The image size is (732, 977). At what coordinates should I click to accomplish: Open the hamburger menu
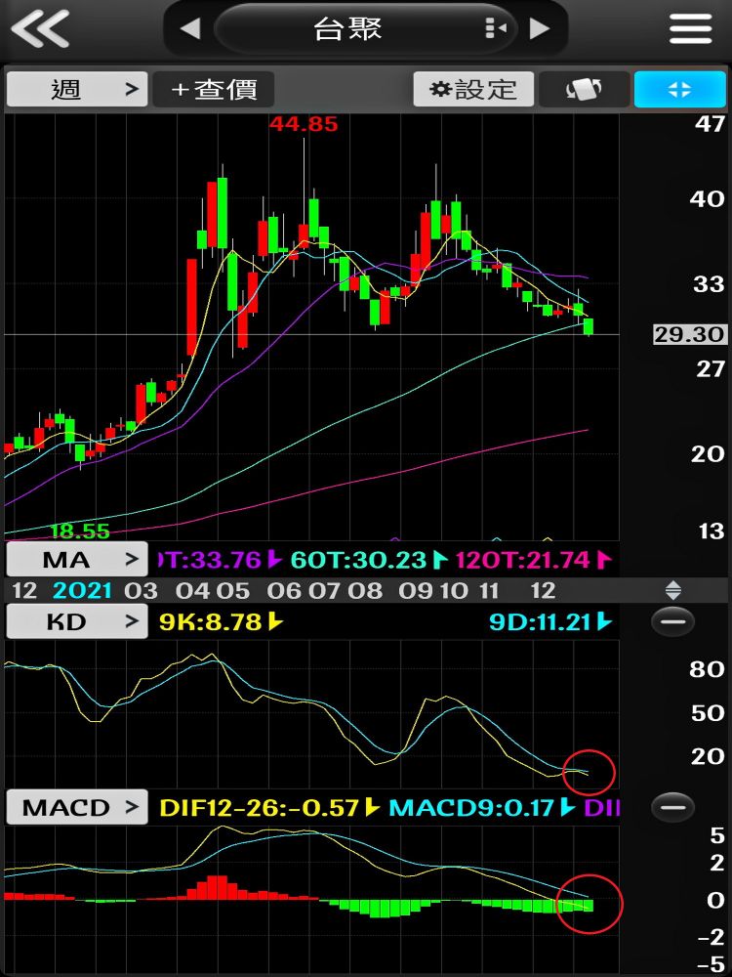click(x=690, y=29)
